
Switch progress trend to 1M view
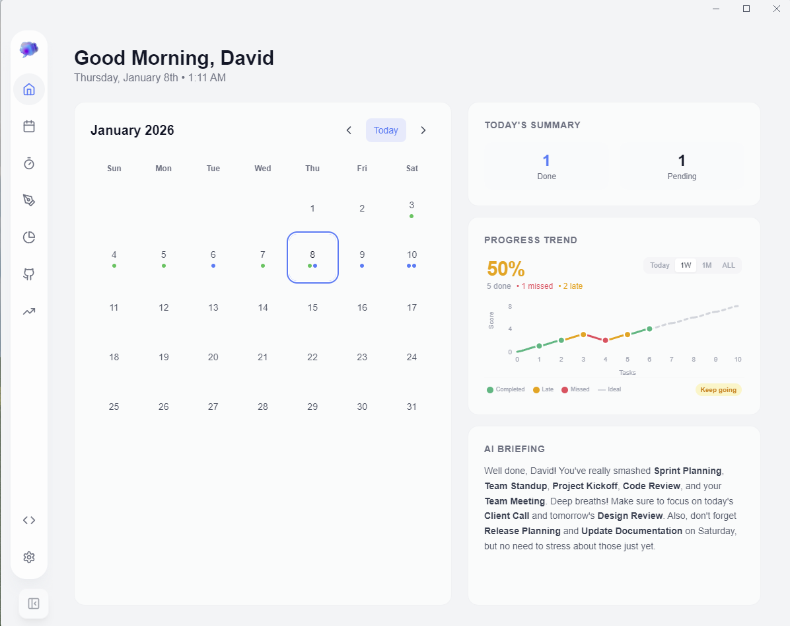707,265
